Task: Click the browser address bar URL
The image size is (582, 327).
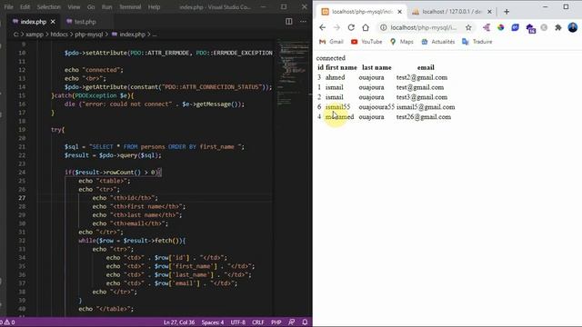Action: tap(424, 27)
